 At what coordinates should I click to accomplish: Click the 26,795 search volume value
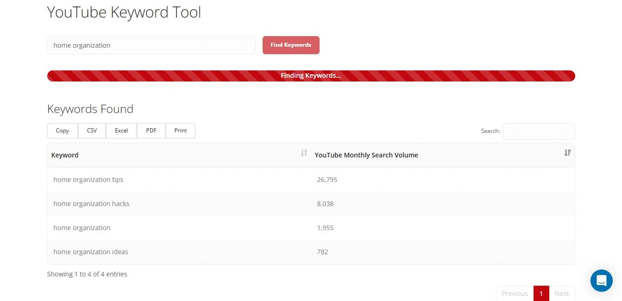(x=327, y=180)
